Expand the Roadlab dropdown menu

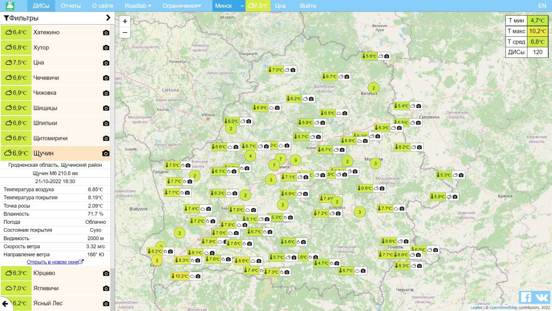point(138,6)
